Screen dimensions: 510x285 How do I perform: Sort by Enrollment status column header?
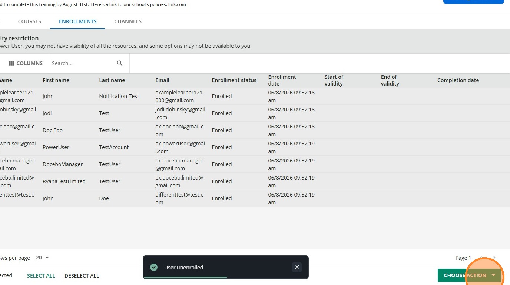point(234,80)
